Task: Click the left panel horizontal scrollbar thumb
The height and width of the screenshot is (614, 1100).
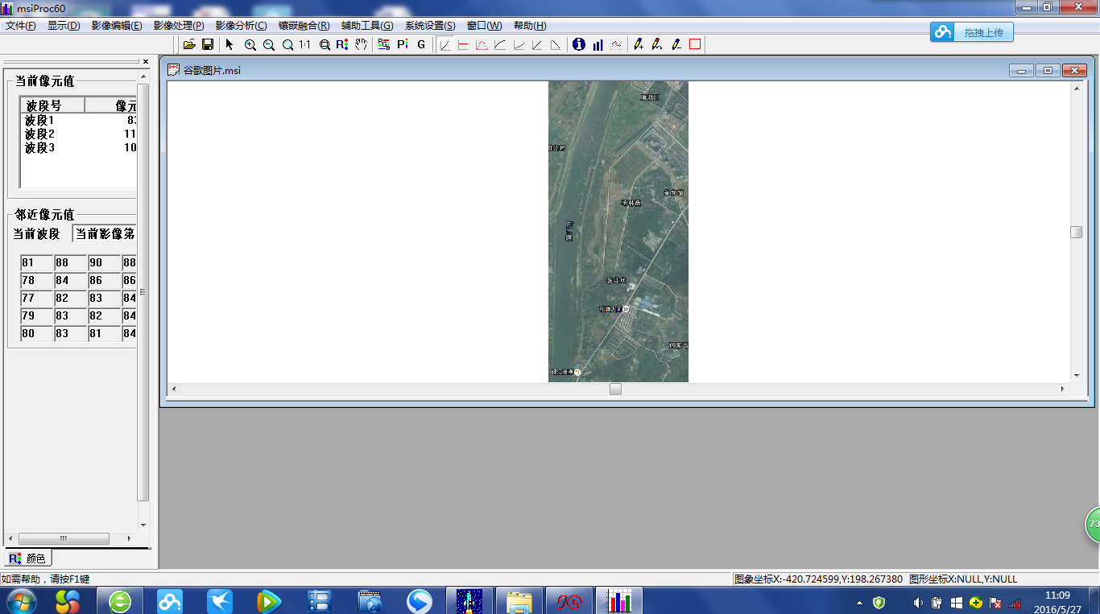Action: pyautogui.click(x=64, y=538)
